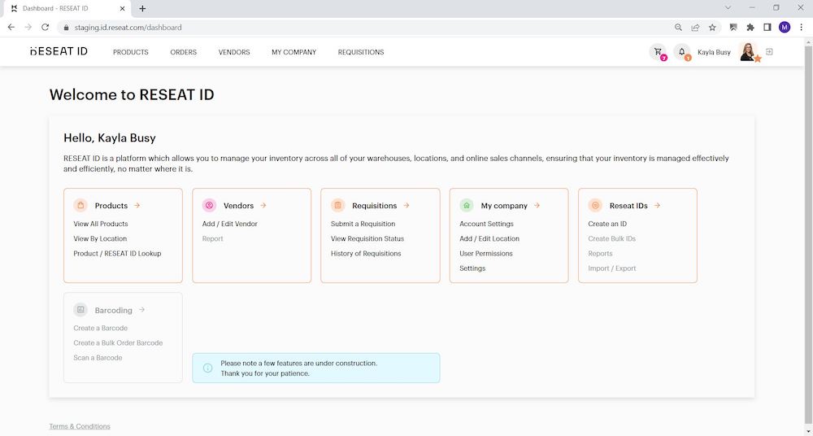Click the arrow next to Products
This screenshot has height=436, width=813.
click(137, 206)
